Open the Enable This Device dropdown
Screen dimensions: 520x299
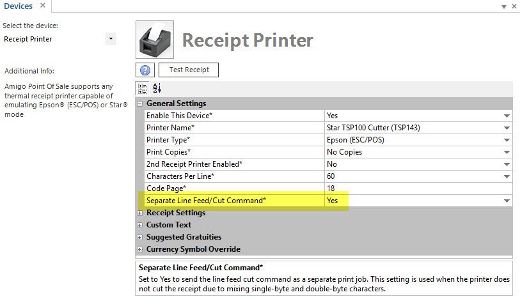pyautogui.click(x=507, y=116)
